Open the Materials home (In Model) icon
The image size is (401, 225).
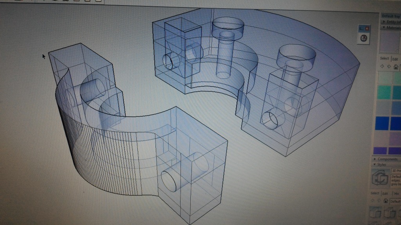coord(396,67)
